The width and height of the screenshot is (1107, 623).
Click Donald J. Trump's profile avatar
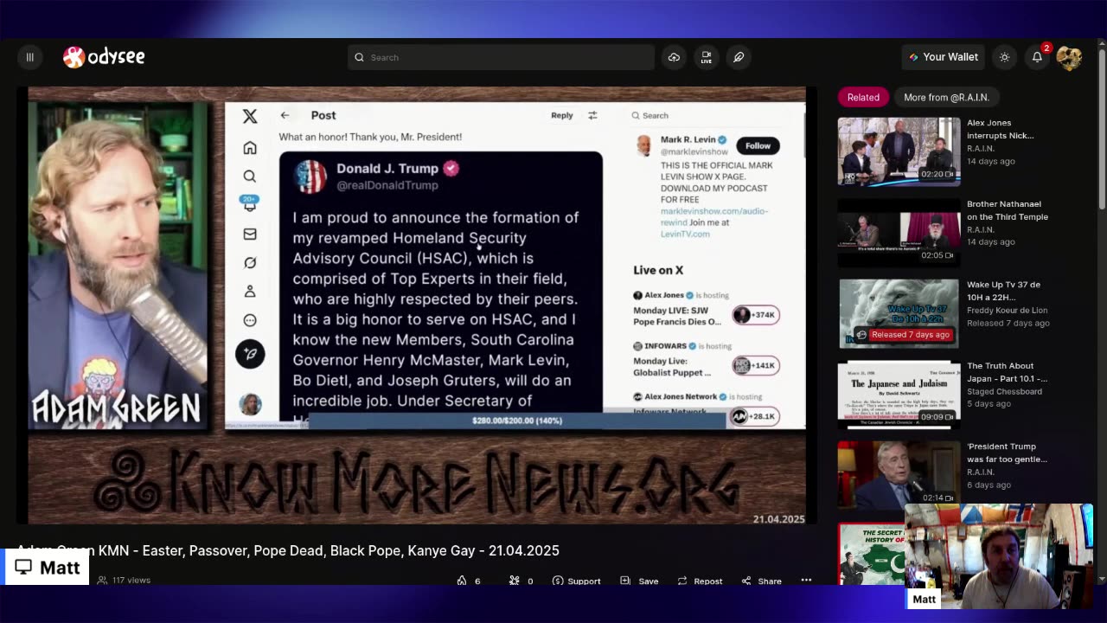pyautogui.click(x=310, y=177)
